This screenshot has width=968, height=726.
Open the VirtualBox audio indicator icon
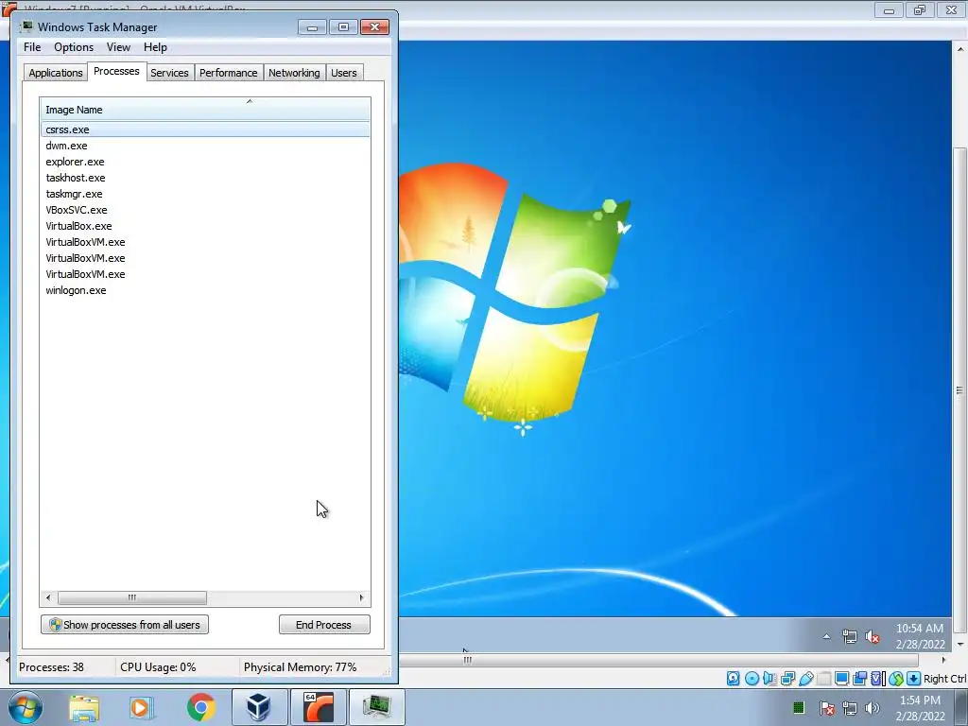(x=769, y=679)
